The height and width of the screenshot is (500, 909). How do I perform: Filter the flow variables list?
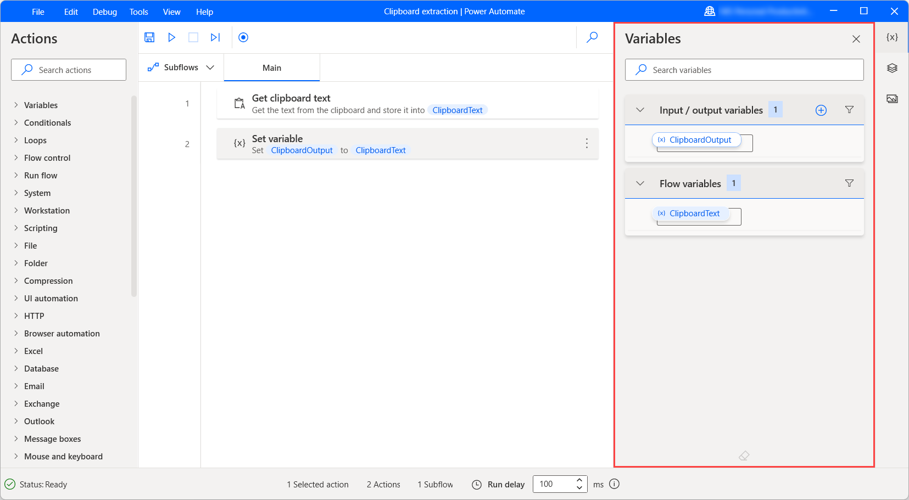pyautogui.click(x=849, y=183)
